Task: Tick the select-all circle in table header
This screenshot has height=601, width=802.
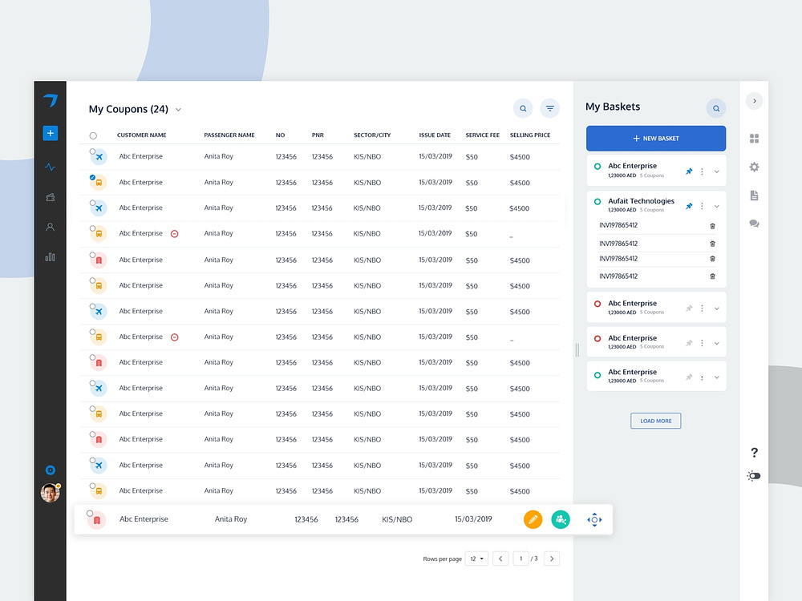Action: pyautogui.click(x=93, y=135)
